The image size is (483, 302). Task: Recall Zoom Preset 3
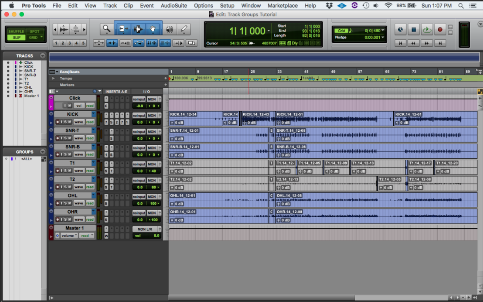click(x=69, y=43)
